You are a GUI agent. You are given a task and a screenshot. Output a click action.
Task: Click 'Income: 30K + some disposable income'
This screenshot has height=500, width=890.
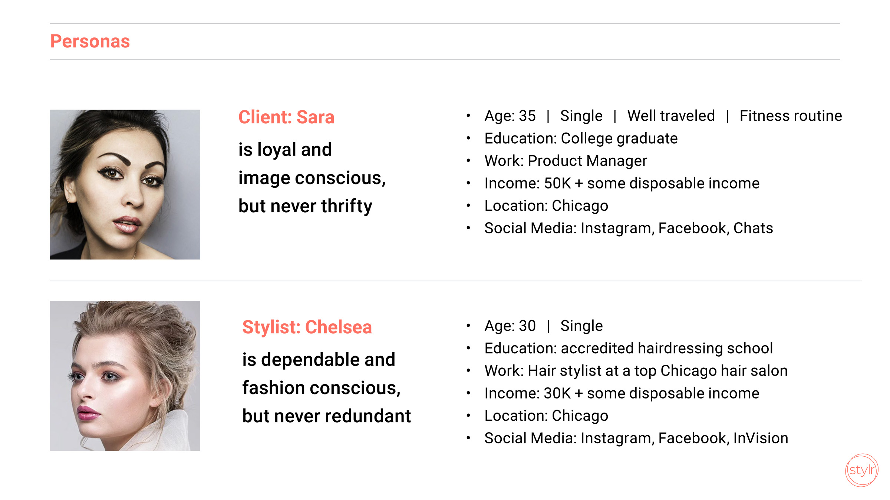[622, 393]
